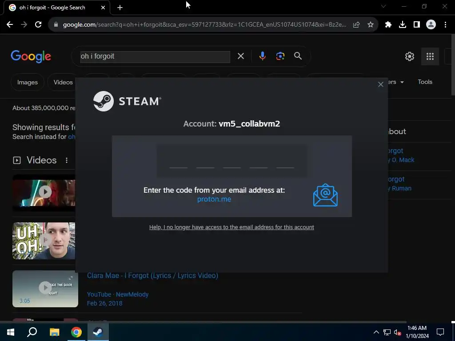Click the email envelope icon in Steam dialog

(325, 195)
